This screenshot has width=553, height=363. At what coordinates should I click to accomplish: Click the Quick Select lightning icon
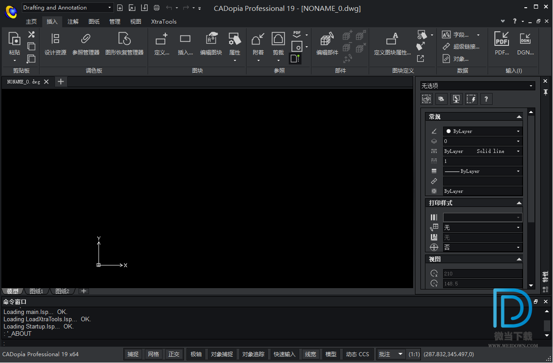point(471,99)
